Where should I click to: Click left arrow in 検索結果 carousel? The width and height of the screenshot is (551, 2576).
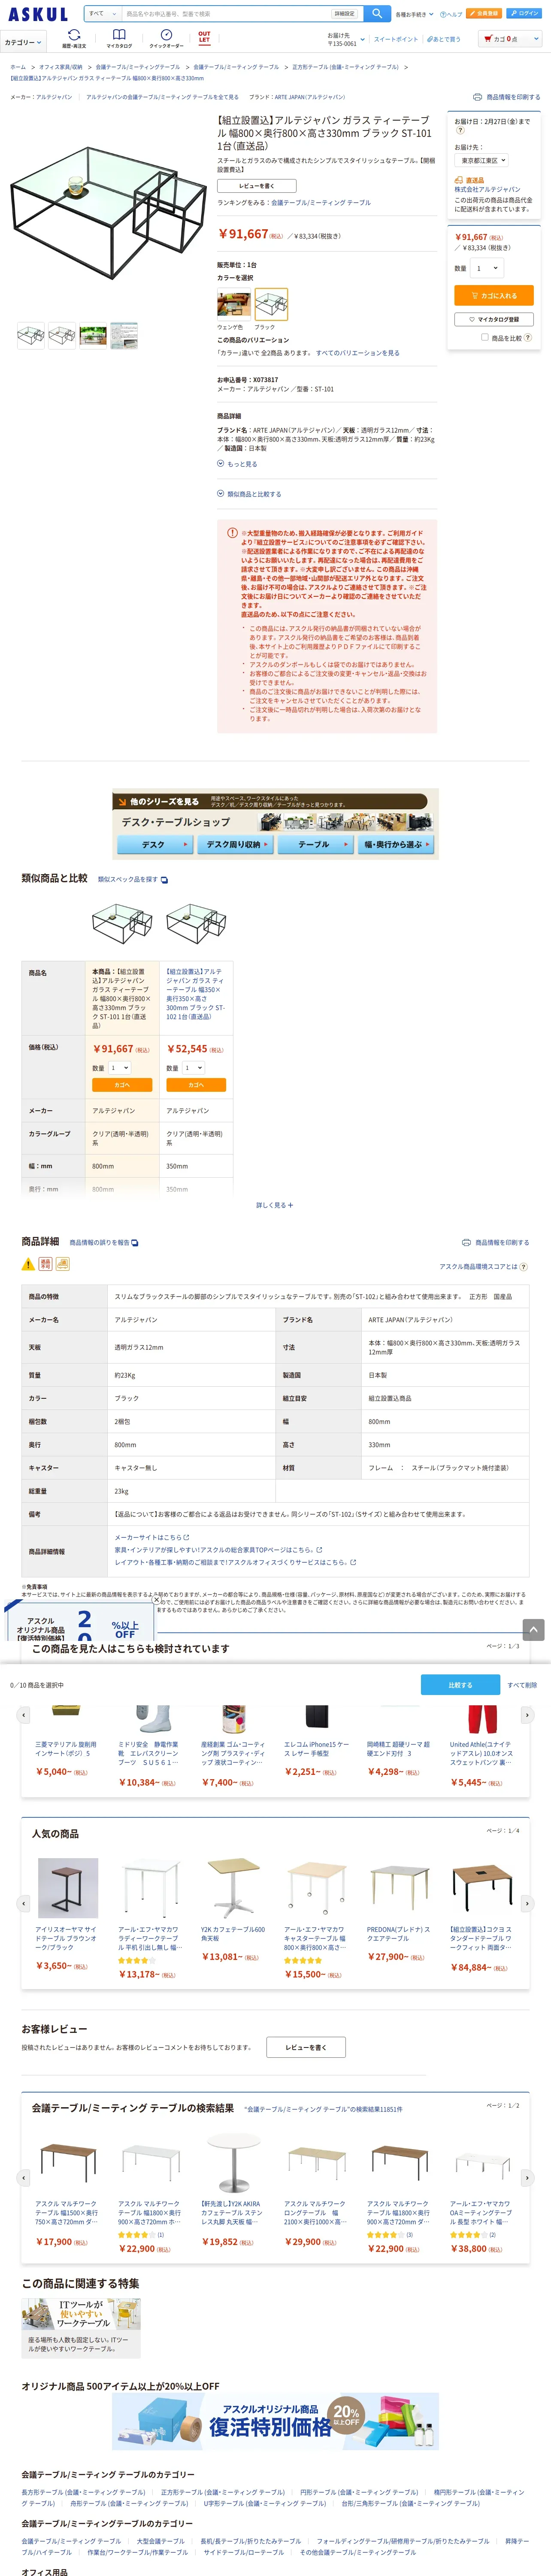point(24,2178)
